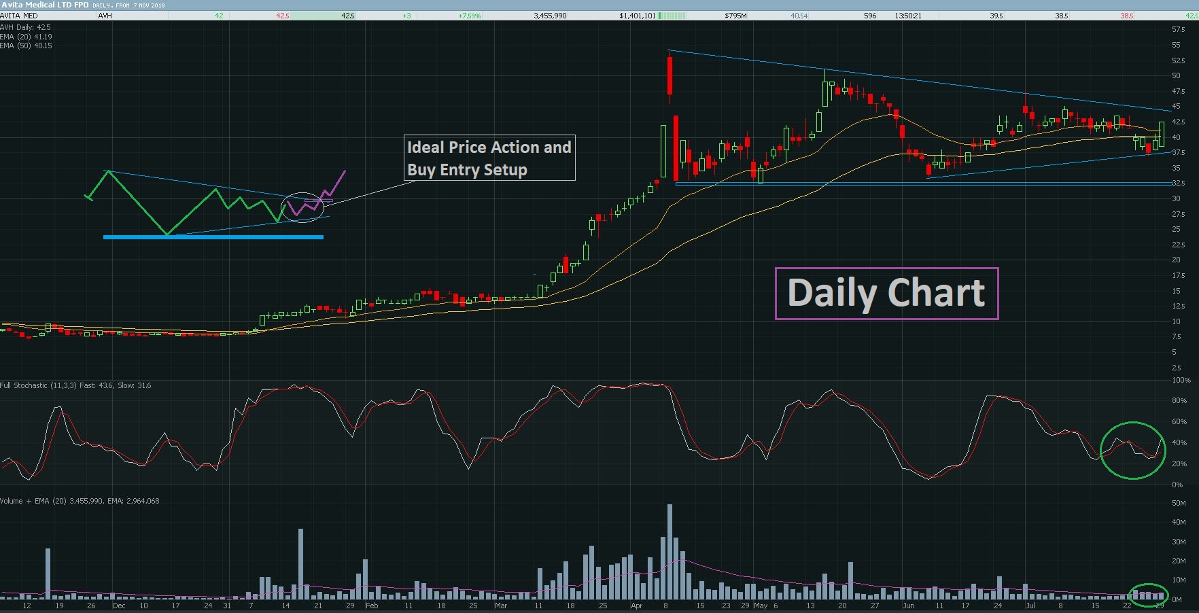Select the EMA (20) 41.19 indicator label
Image resolution: width=1199 pixels, height=613 pixels.
(26, 37)
